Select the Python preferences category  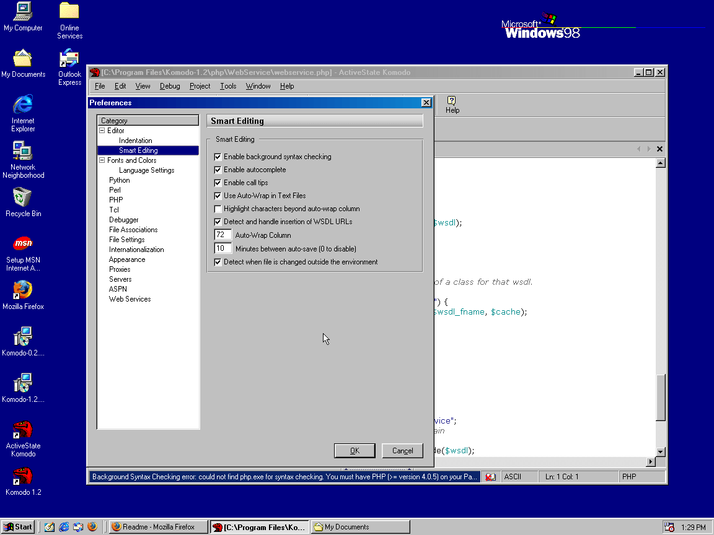pyautogui.click(x=119, y=180)
